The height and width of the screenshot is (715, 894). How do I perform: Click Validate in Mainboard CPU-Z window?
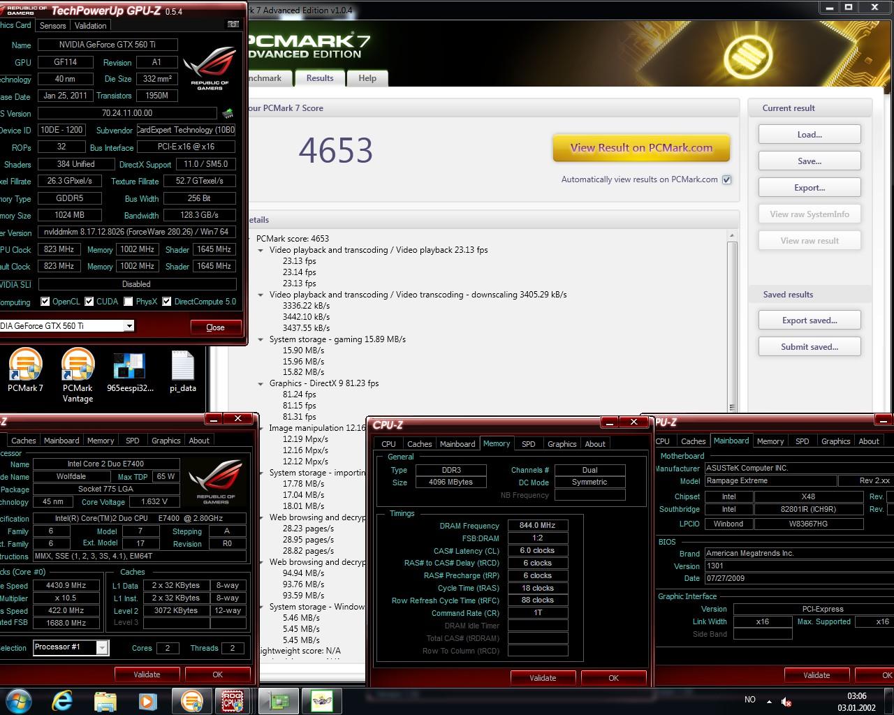[x=816, y=675]
